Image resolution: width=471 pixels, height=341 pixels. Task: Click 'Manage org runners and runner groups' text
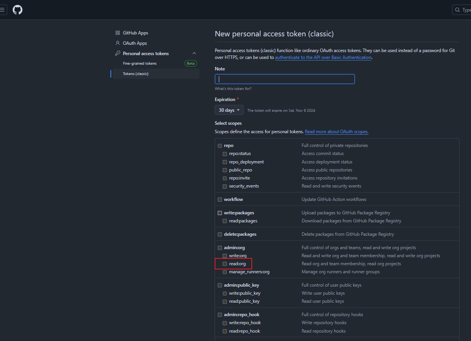click(341, 272)
